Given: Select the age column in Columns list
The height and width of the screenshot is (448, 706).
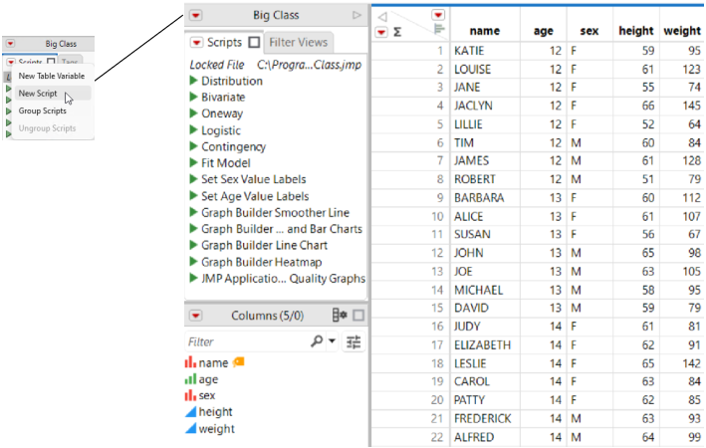Looking at the screenshot, I should pyautogui.click(x=208, y=379).
